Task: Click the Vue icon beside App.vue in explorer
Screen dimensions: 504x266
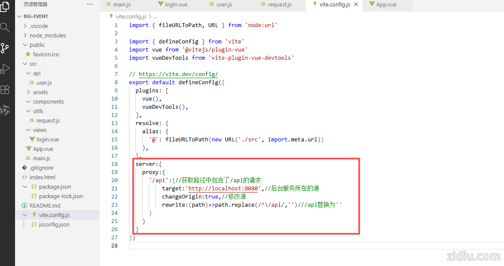Action: [x=28, y=149]
